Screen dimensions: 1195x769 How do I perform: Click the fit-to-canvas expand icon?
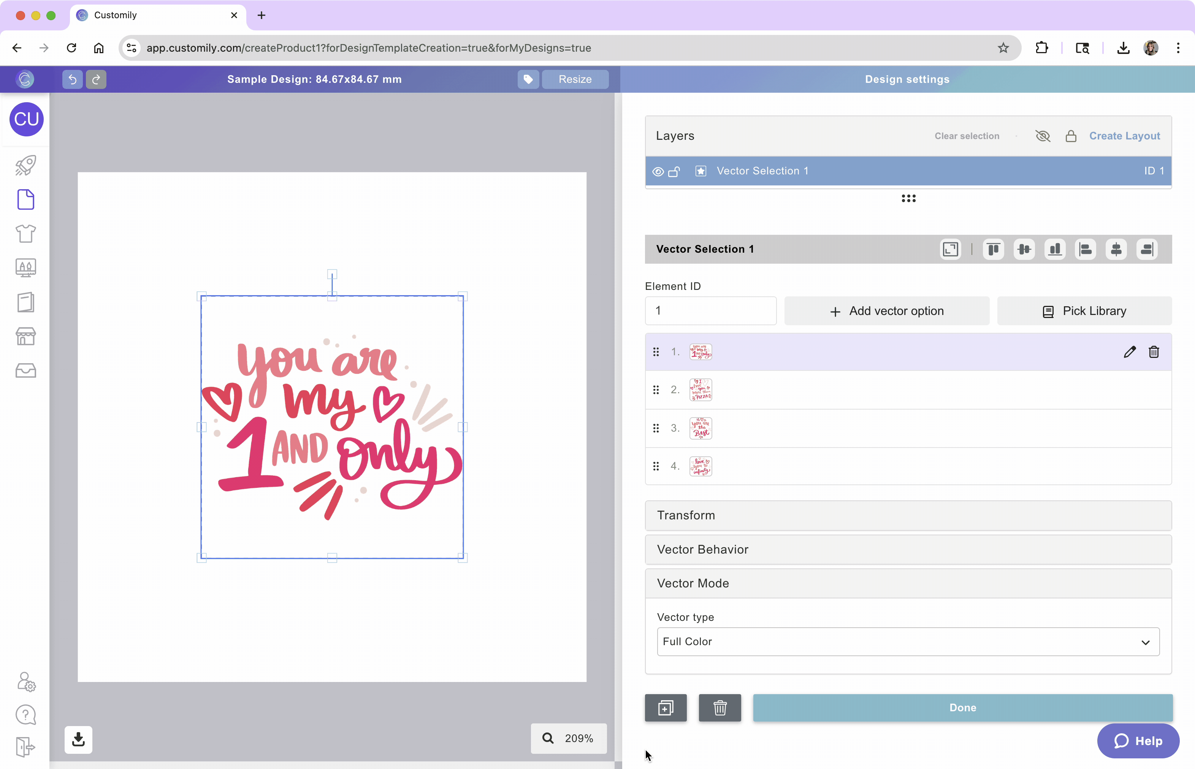[x=950, y=249]
